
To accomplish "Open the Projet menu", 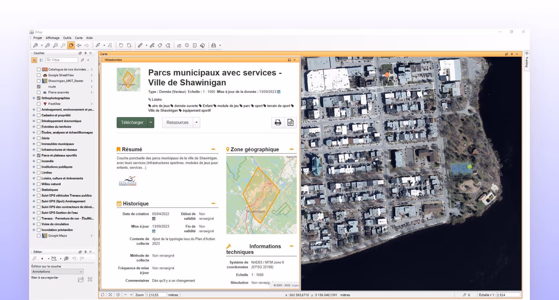I will [38, 38].
